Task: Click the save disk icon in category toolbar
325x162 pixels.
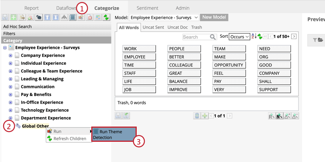Action: point(5,18)
